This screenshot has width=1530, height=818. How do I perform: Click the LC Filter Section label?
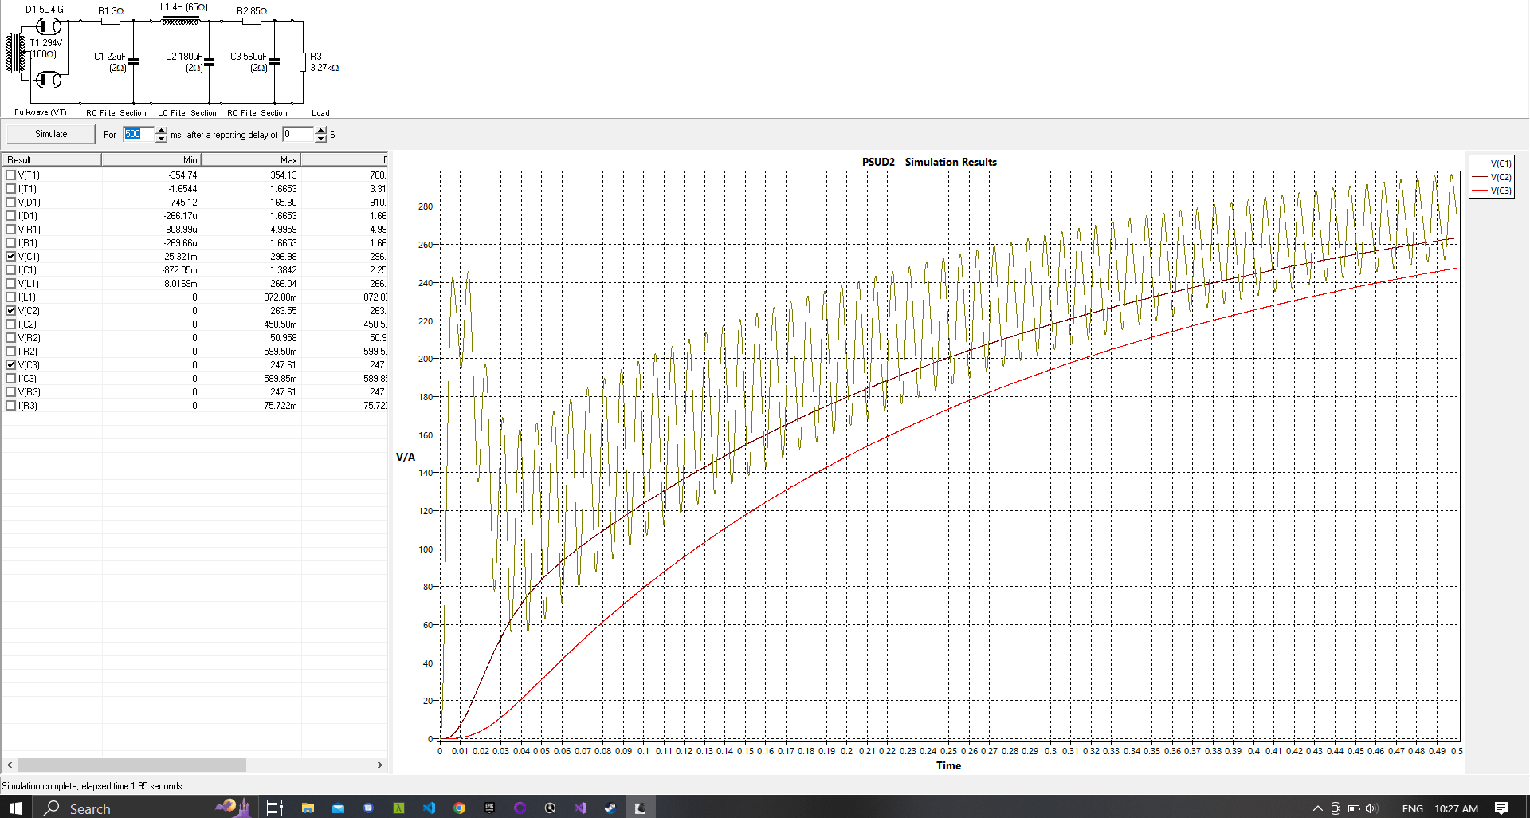point(187,113)
